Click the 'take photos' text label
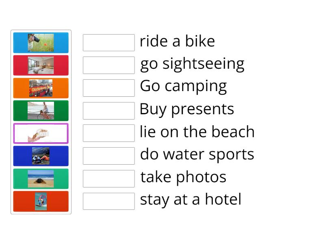The height and width of the screenshot is (244, 325). coord(183,177)
